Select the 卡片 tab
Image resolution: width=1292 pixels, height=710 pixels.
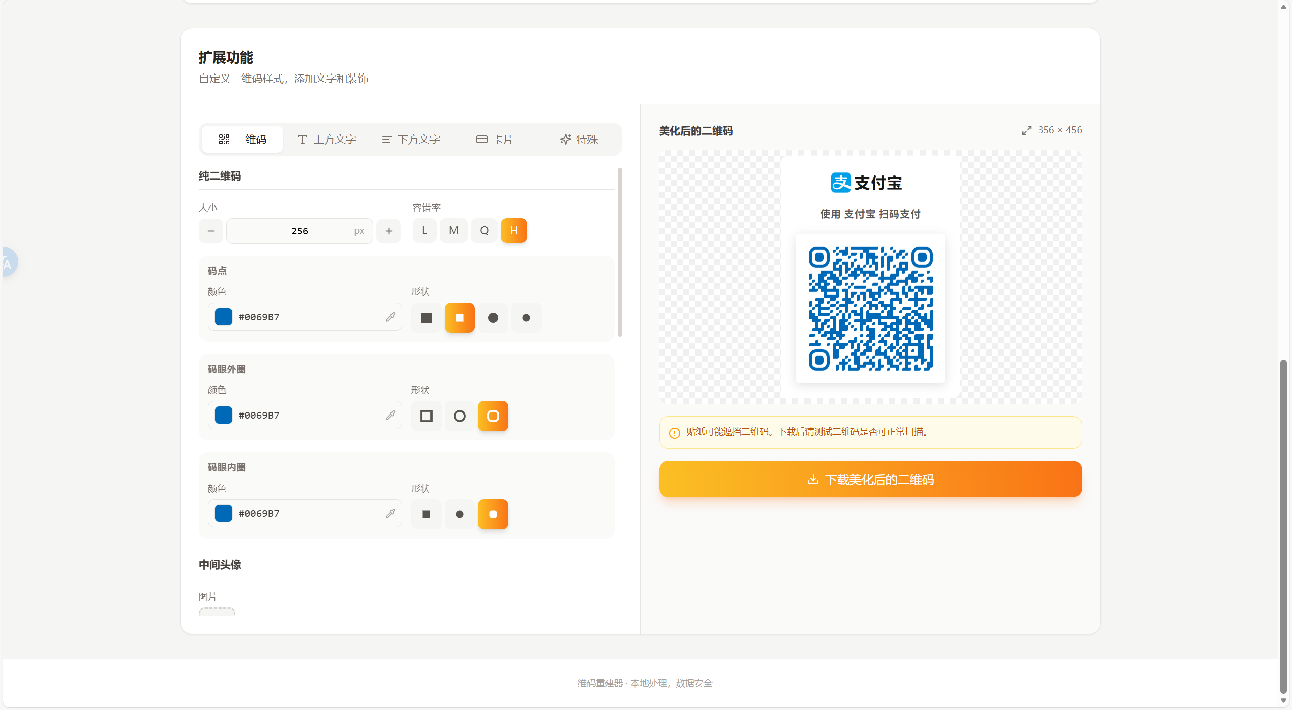(x=495, y=139)
